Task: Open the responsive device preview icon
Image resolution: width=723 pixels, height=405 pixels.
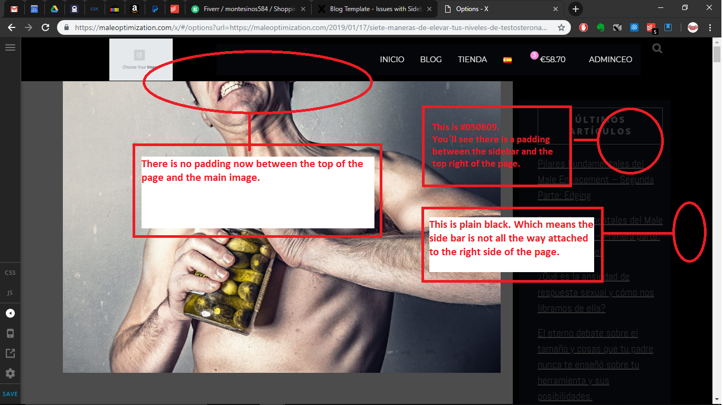Action: pyautogui.click(x=10, y=333)
